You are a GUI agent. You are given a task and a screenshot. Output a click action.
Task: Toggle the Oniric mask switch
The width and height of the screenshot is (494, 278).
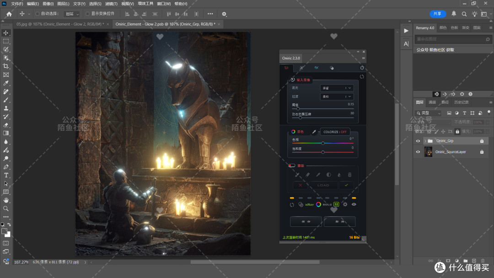pyautogui.click(x=292, y=166)
